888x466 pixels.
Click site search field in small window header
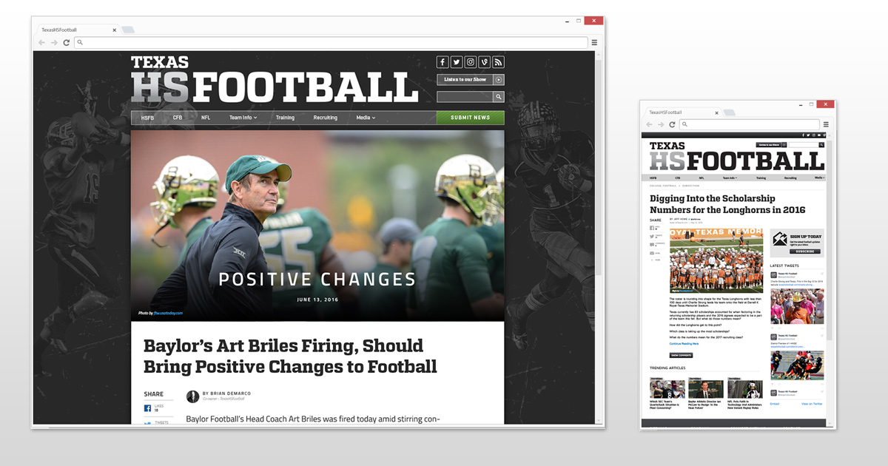(804, 145)
